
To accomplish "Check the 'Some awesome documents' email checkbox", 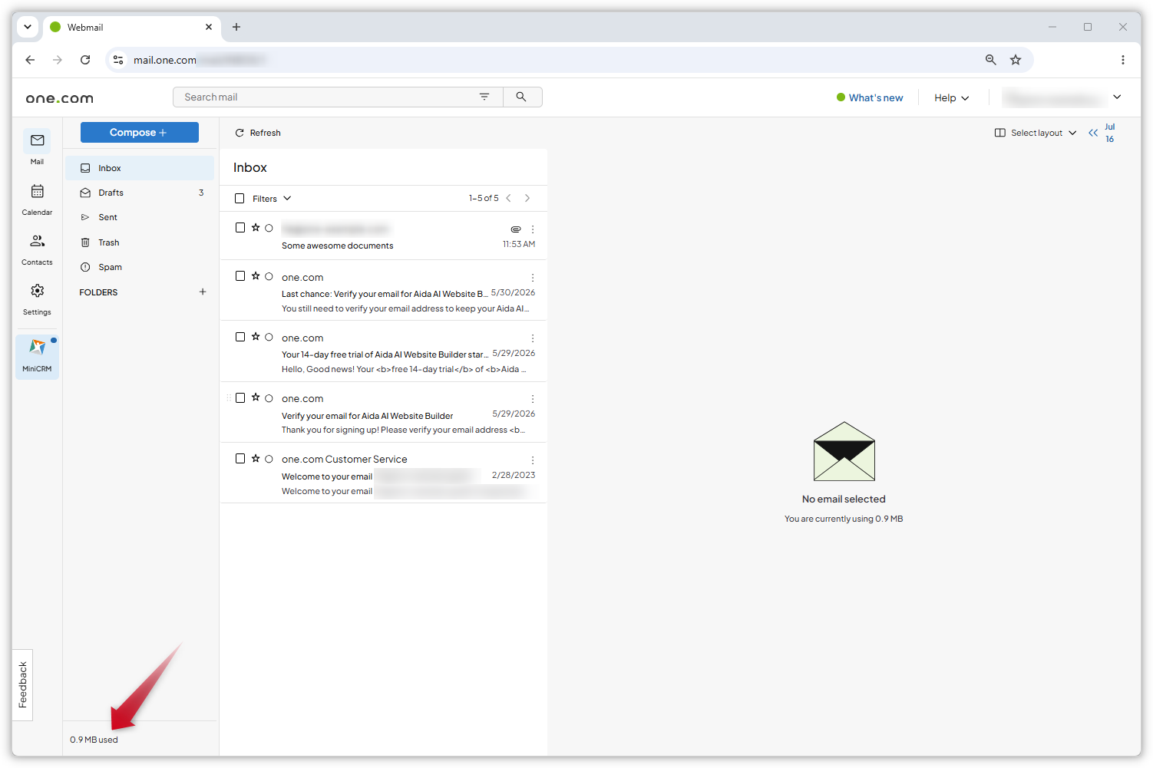I will pos(240,228).
